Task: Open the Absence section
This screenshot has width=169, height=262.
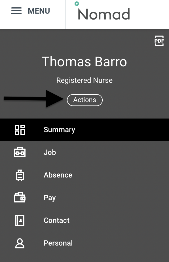Action: tap(58, 175)
